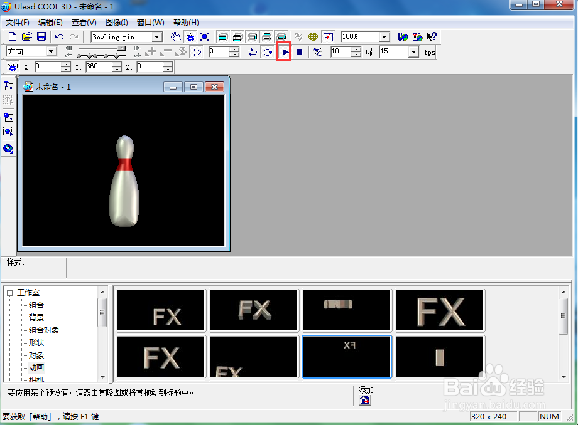Increase the current frame value 9 stepper
578x425 pixels.
tap(234, 50)
